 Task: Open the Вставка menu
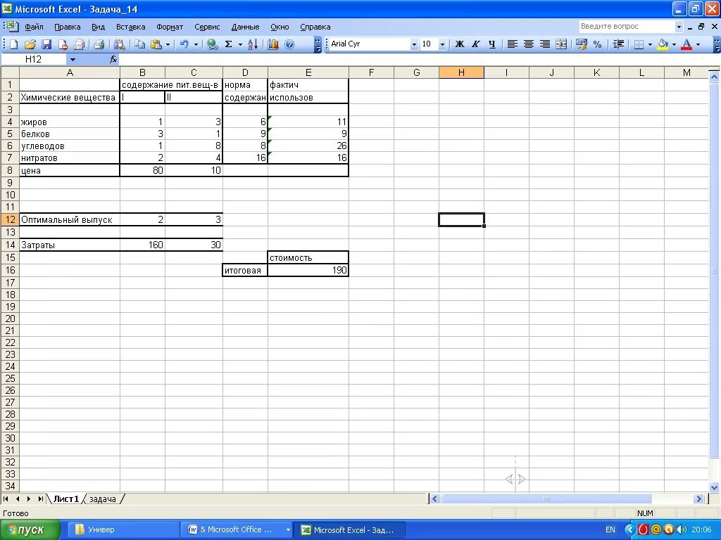(130, 27)
